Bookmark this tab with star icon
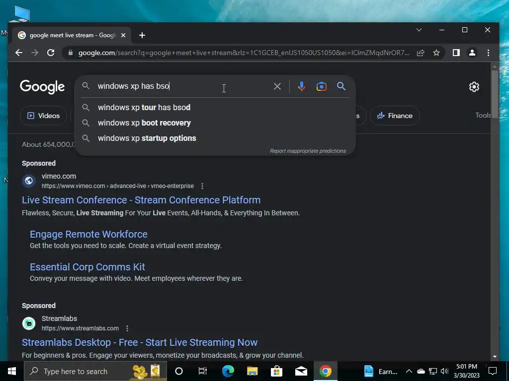Viewport: 509px width, 381px height. click(x=436, y=53)
